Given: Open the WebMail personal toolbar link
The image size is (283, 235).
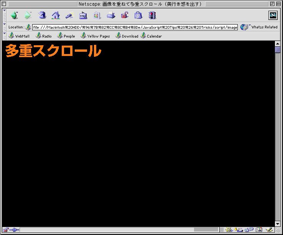Looking at the screenshot, I should point(19,36).
